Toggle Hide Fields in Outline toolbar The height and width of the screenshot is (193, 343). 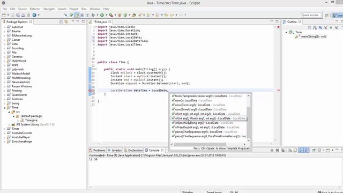[320, 27]
